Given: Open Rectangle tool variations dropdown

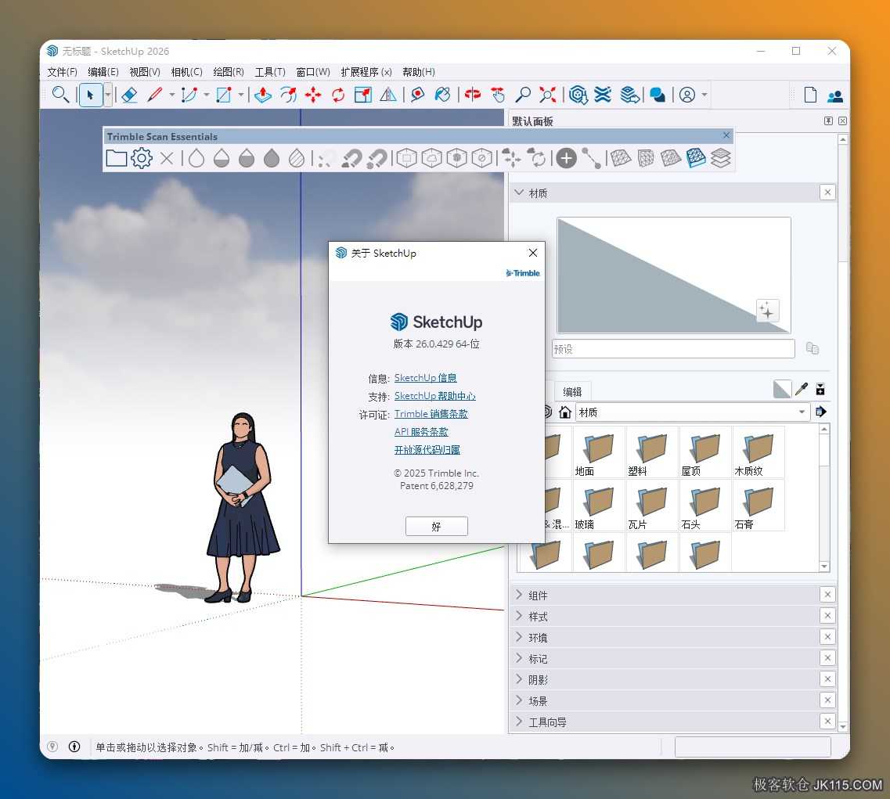Looking at the screenshot, I should (240, 95).
